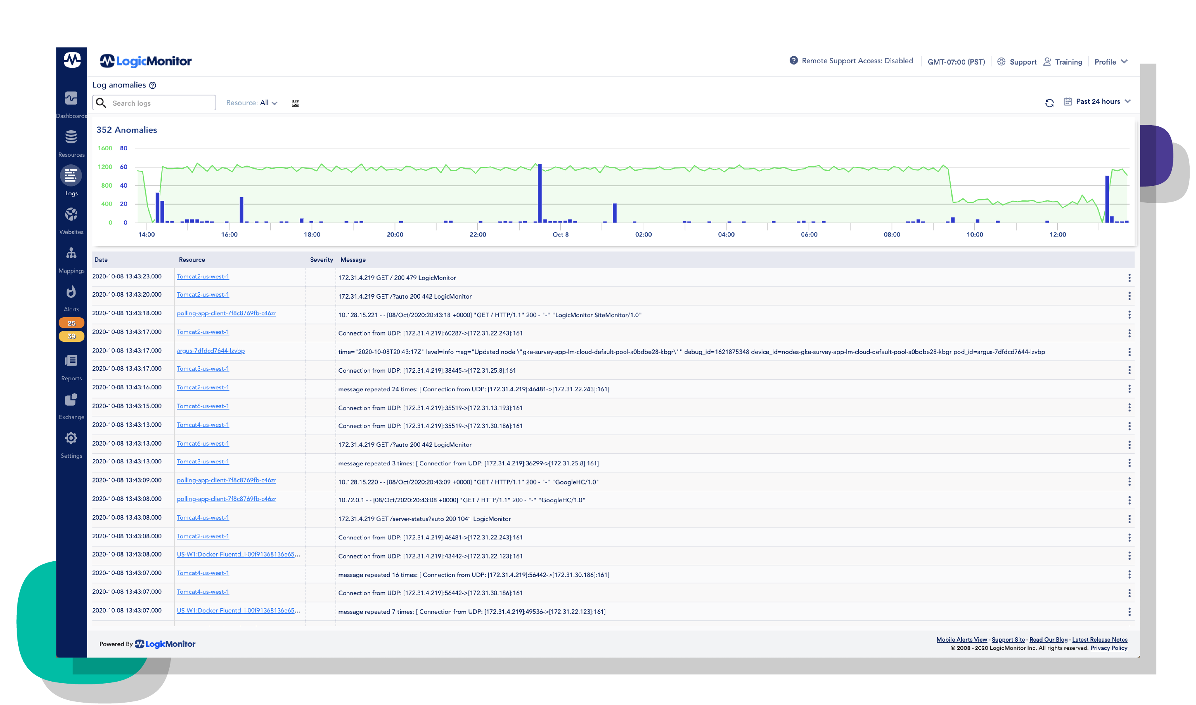Expand the Resource: All filter dropdown
Screen dimensions: 1196x705
[251, 103]
